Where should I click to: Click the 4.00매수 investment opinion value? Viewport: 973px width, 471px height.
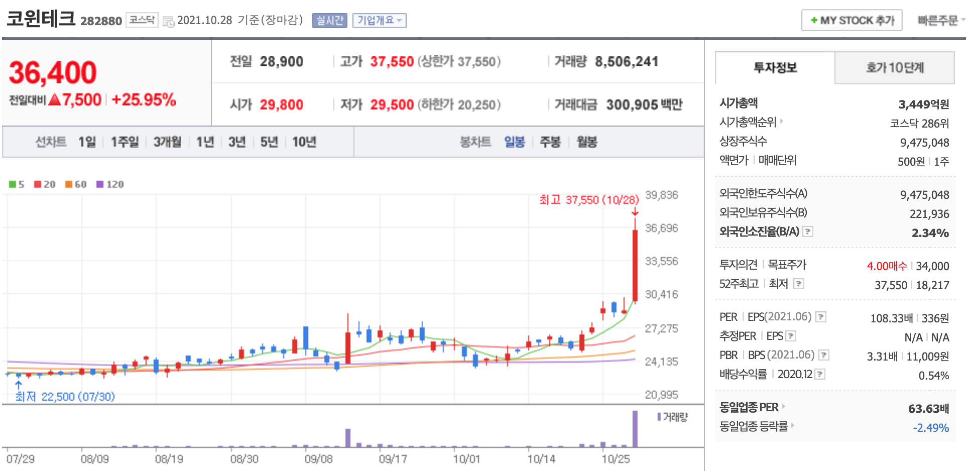click(887, 266)
